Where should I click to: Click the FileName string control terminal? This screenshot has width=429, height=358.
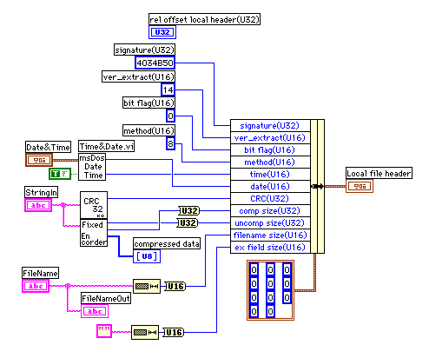click(36, 286)
